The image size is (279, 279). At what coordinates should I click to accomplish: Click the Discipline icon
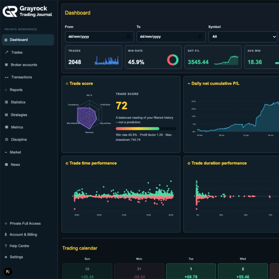tap(7, 139)
